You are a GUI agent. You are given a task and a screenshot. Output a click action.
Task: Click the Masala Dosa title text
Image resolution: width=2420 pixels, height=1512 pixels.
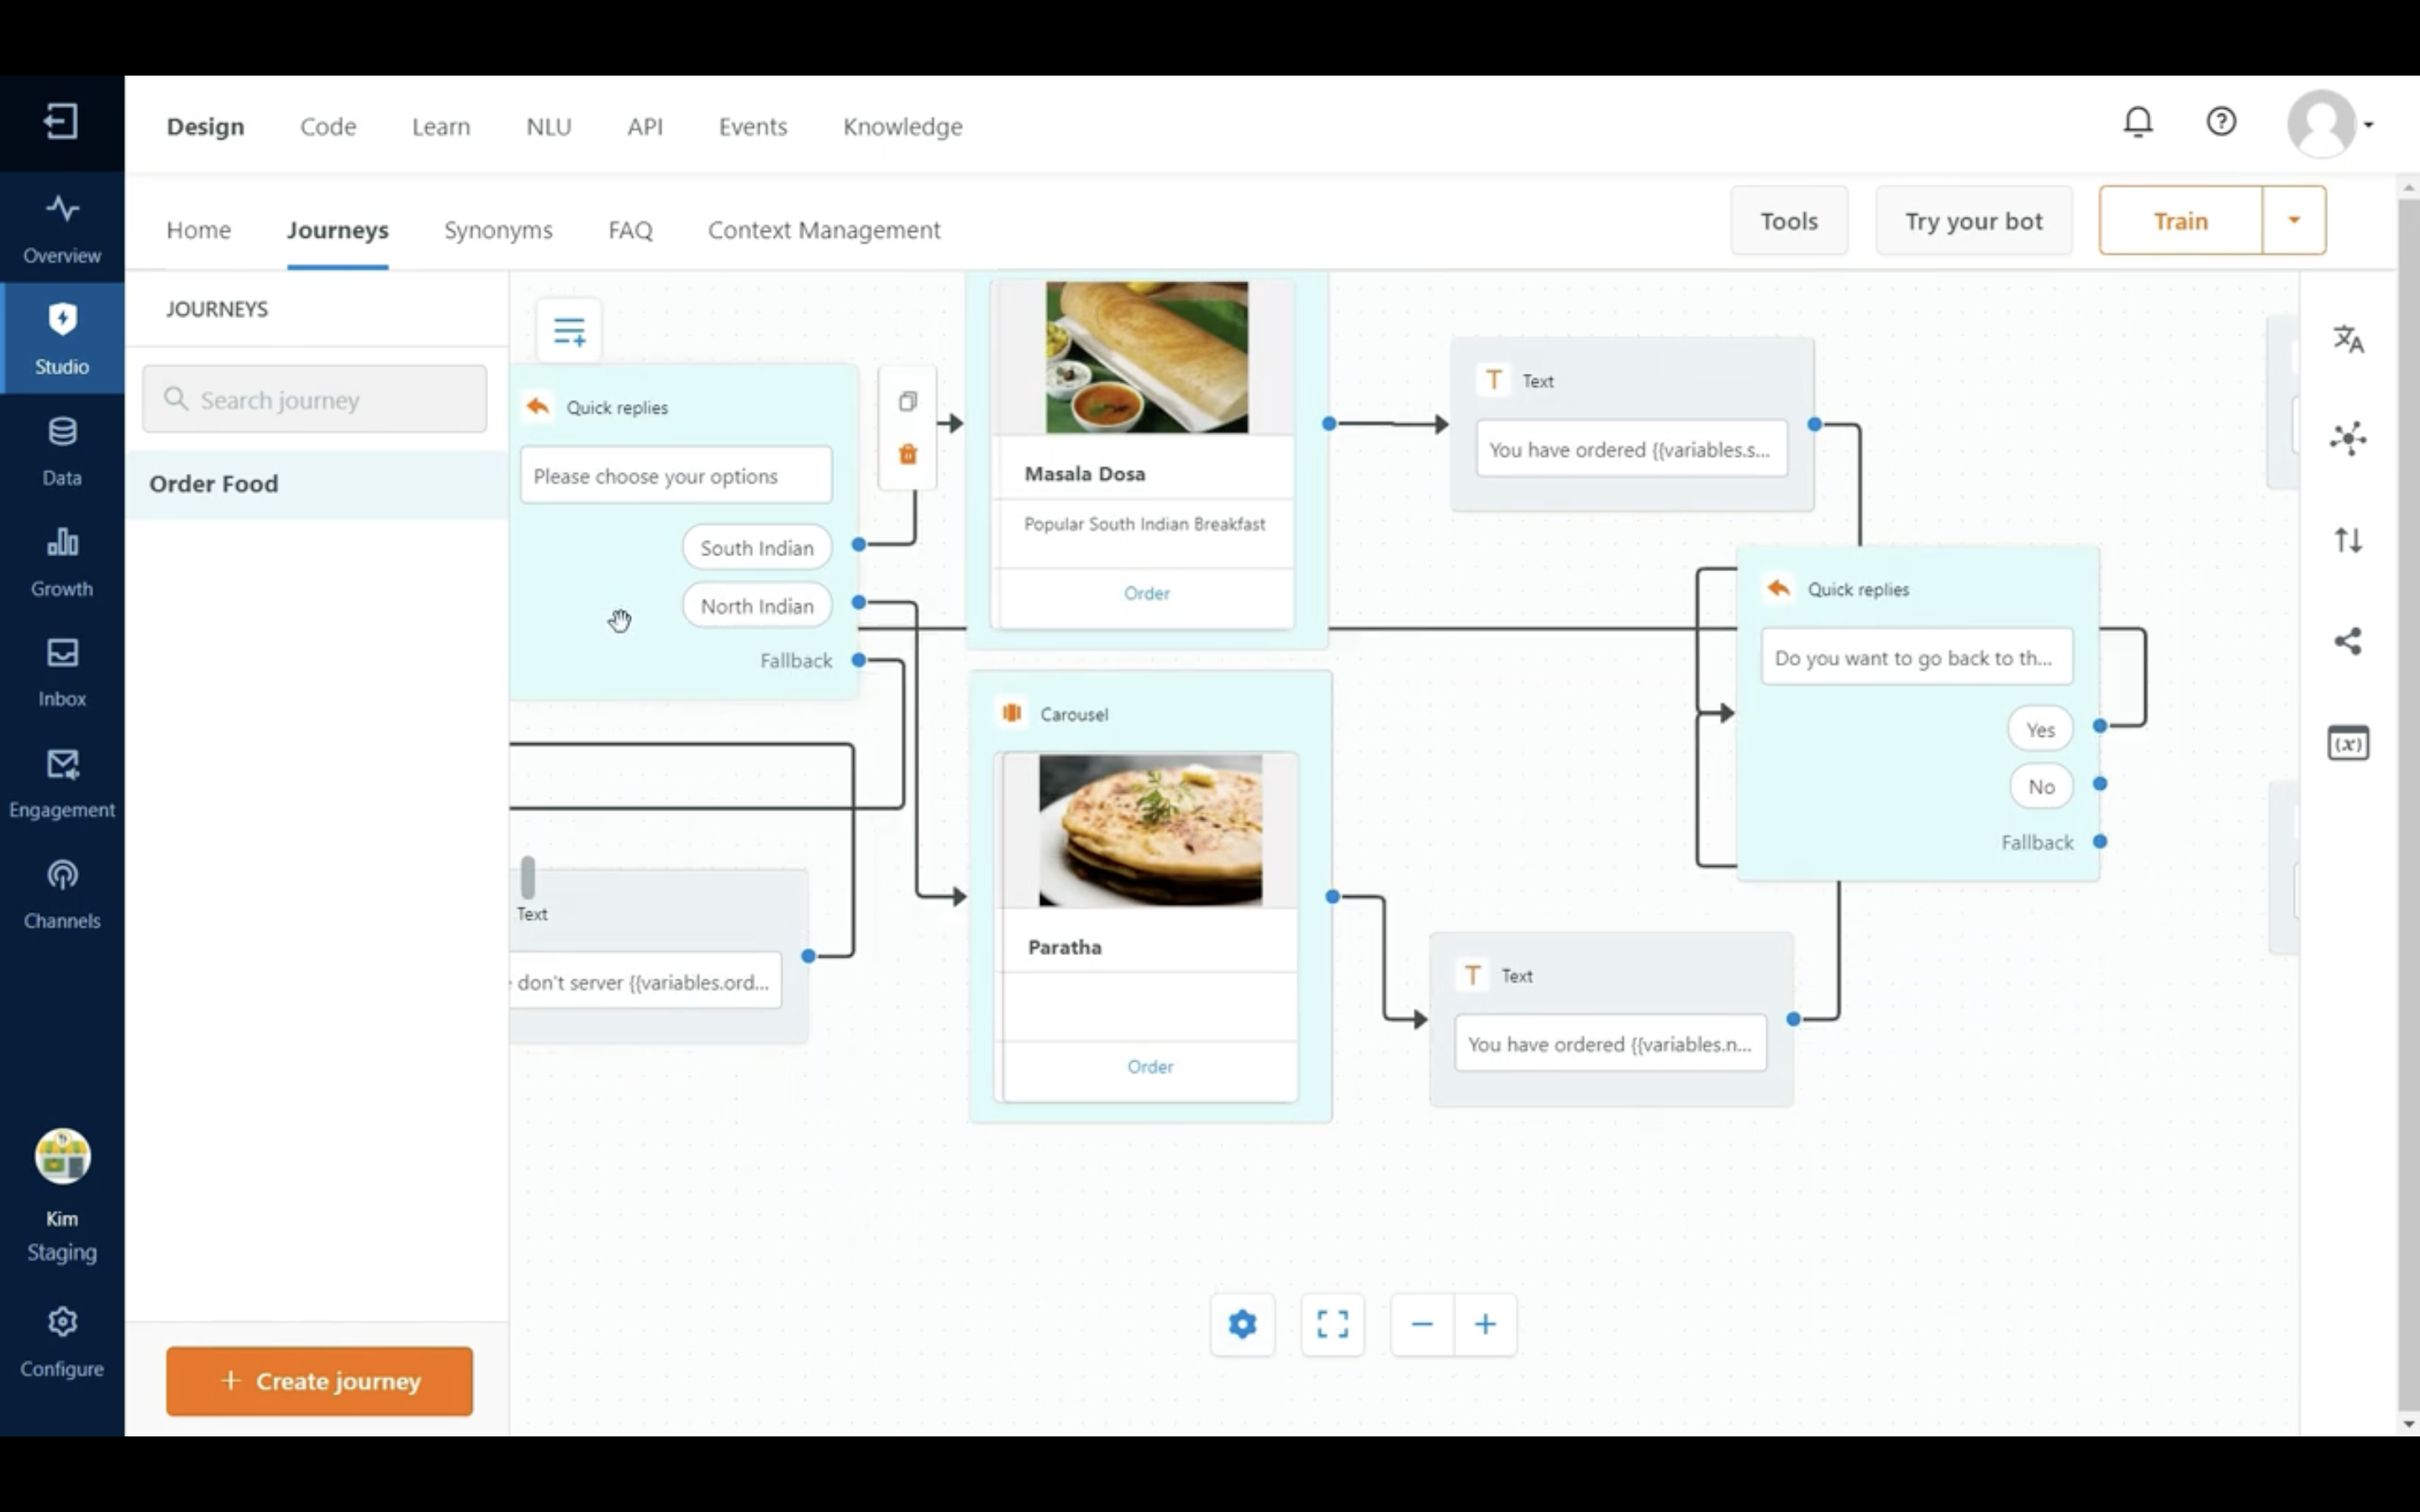point(1085,474)
